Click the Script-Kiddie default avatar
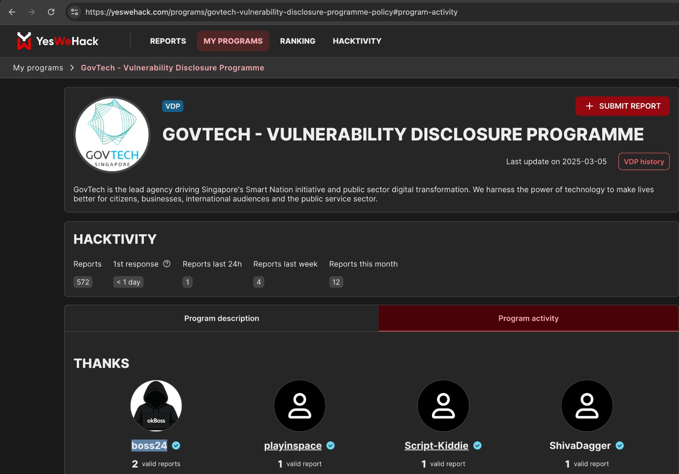The width and height of the screenshot is (679, 474). pyautogui.click(x=443, y=406)
